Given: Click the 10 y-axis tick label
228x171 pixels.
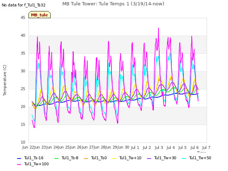Looking at the screenshot, I should point(23,142).
